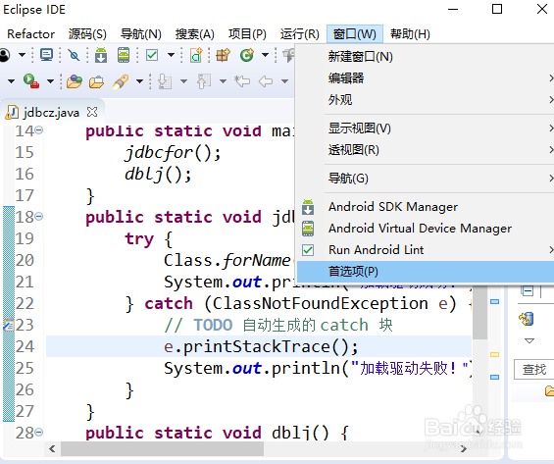Open dropdown next to Next Annotation icon
This screenshot has width=554, height=464.
[x=183, y=81]
